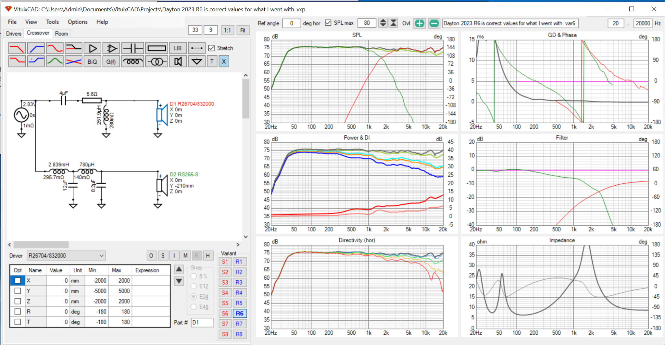Screen dimensions: 665x345
Task: Click the M button beside the driver selector
Action: pos(185,256)
